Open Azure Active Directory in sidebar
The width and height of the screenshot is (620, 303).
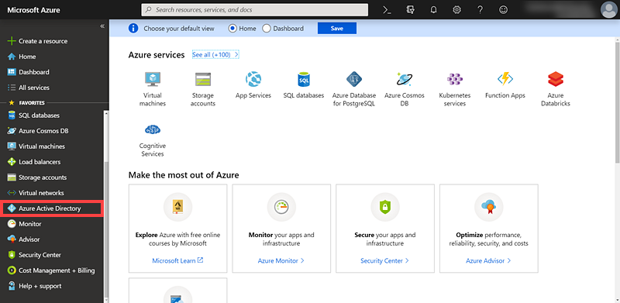[x=52, y=208]
